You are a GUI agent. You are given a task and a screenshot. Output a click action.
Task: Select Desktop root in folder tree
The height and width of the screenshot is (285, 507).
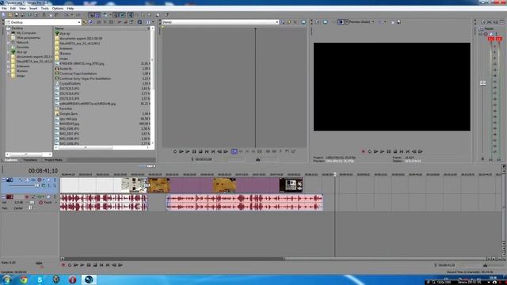click(x=17, y=28)
